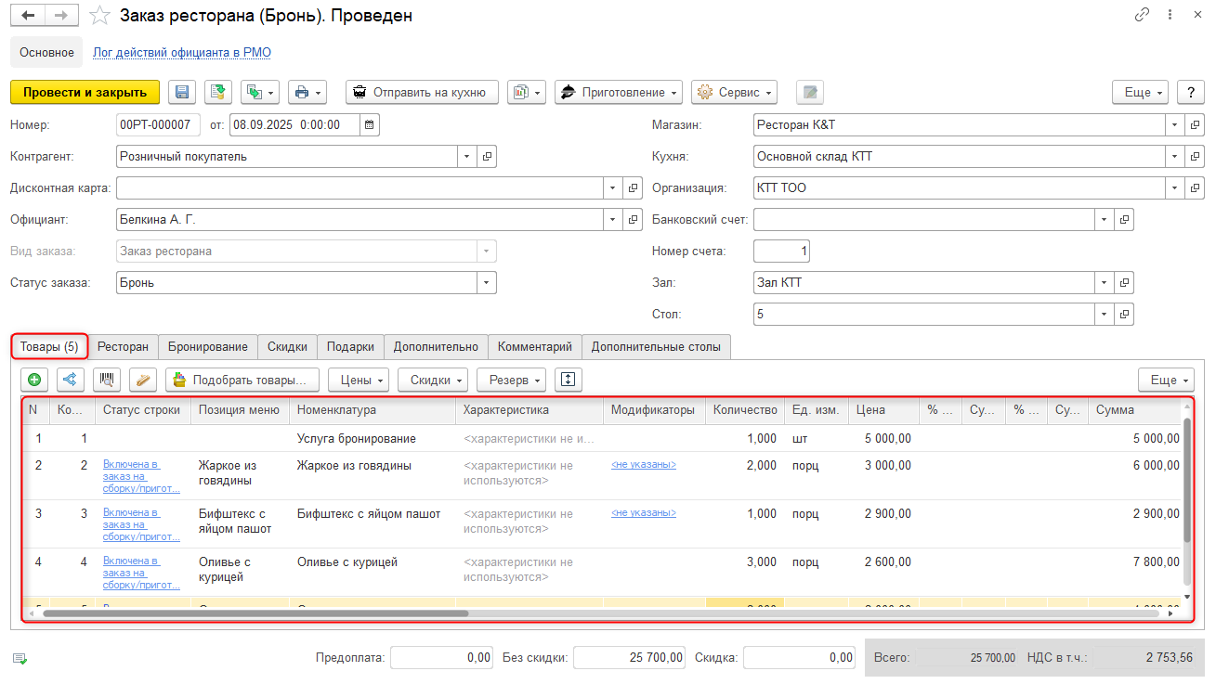Expand the Контрагент dropdown

tap(466, 157)
